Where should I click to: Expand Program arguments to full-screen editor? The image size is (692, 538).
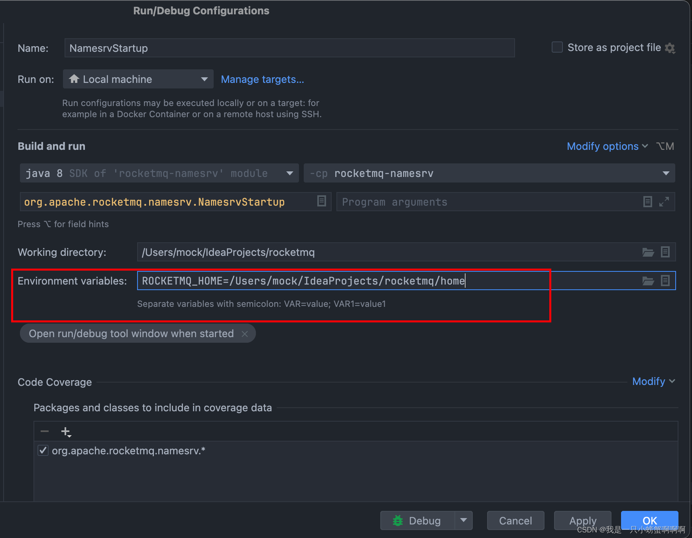[x=664, y=202]
